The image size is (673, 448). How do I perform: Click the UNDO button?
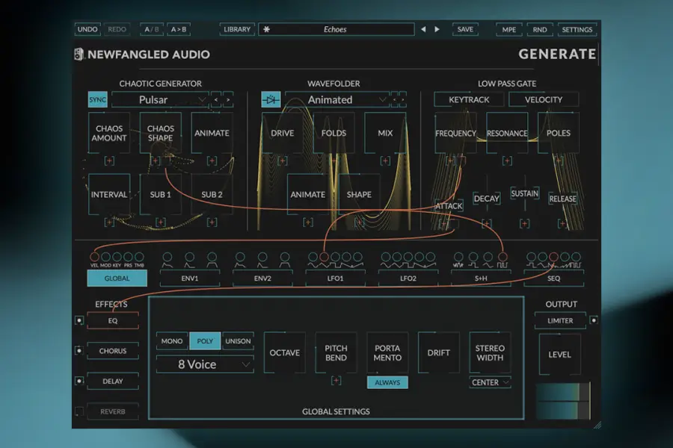point(87,29)
